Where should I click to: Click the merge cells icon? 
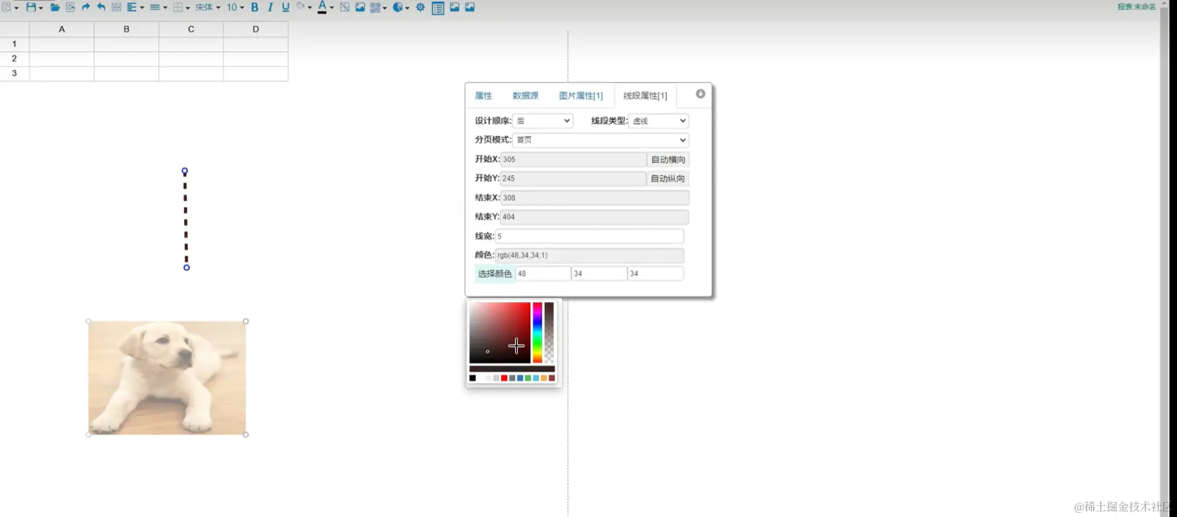tap(116, 7)
